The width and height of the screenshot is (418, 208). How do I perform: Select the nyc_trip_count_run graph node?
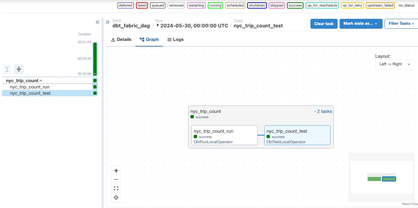[x=224, y=135]
